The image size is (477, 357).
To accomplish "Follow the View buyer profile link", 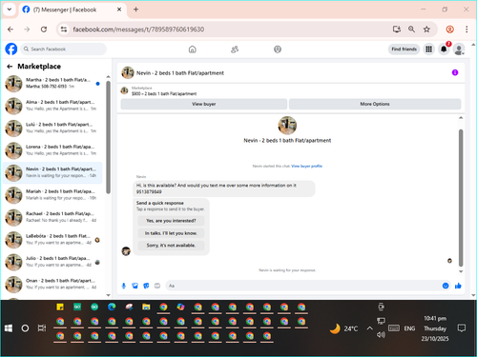I will [307, 166].
